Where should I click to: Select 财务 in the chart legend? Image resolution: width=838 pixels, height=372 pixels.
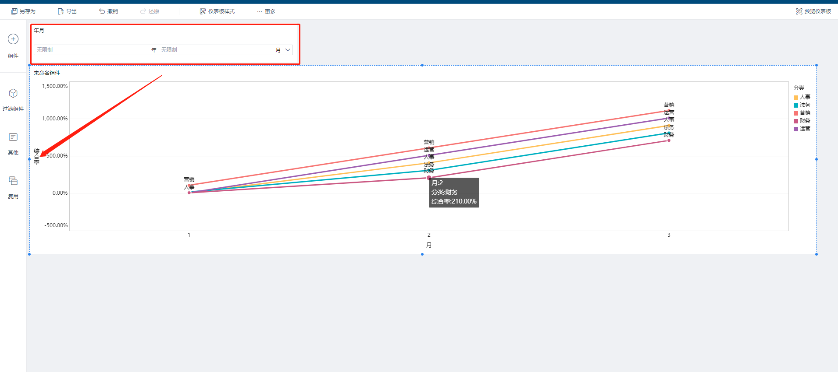802,121
